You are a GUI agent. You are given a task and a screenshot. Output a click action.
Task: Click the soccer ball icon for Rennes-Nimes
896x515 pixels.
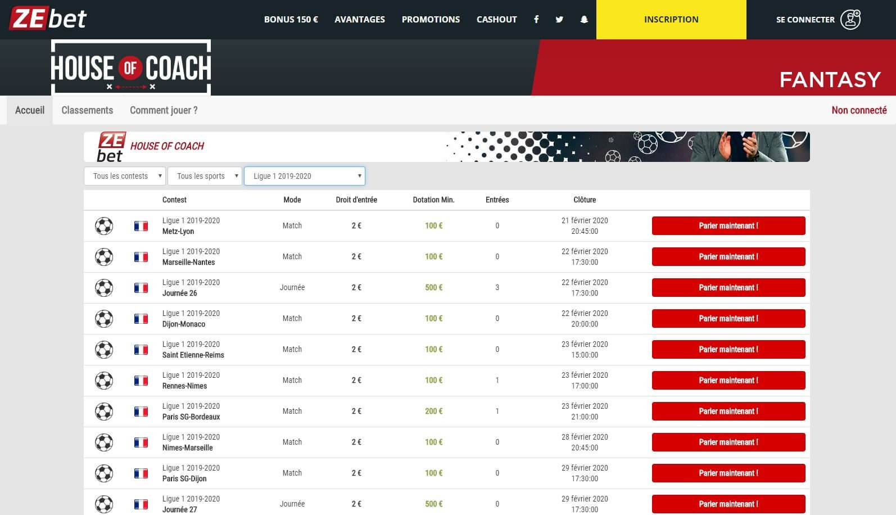point(104,381)
